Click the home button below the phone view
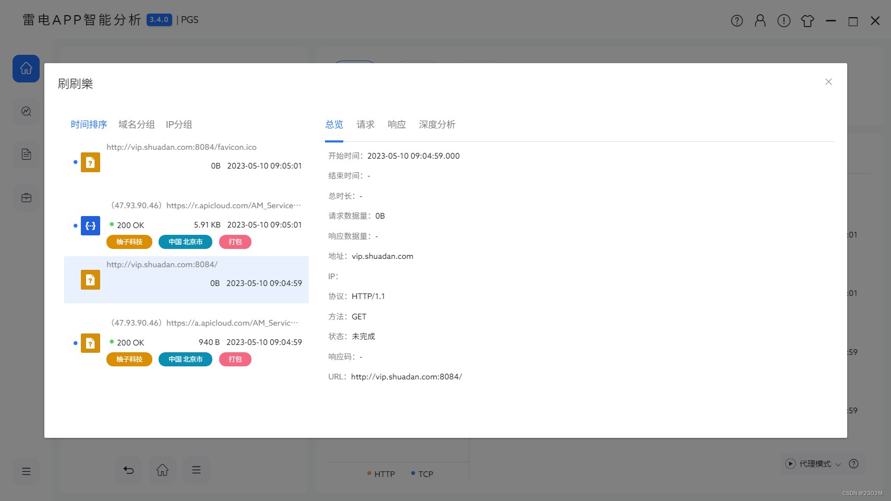The width and height of the screenshot is (891, 501). pos(162,470)
